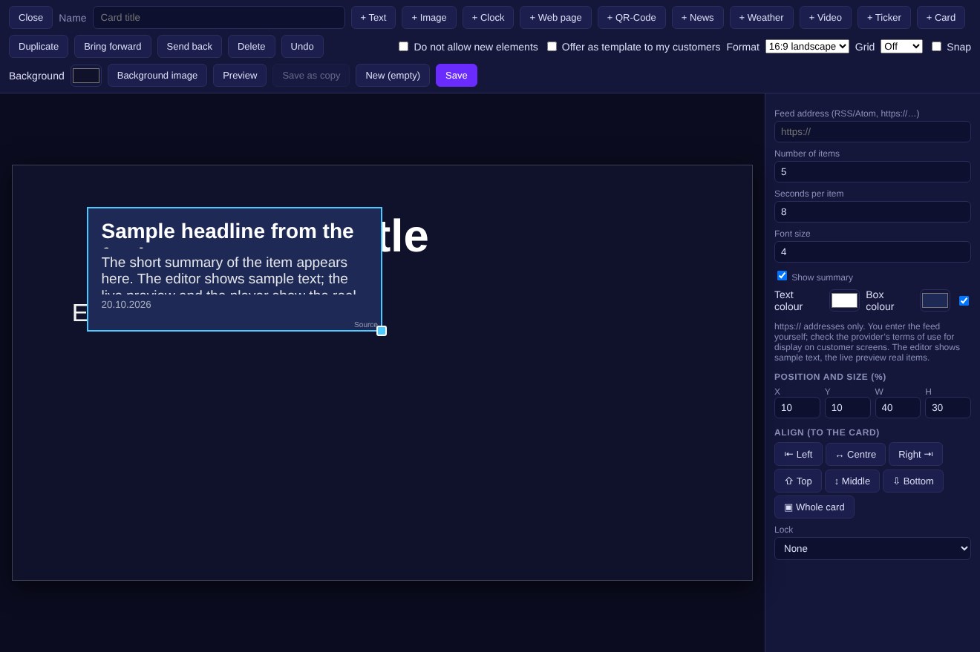Add a Video element
This screenshot has width=980, height=652.
pyautogui.click(x=826, y=18)
